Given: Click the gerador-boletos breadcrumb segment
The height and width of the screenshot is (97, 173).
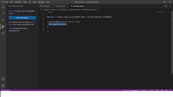Looking at the screenshot, I should click(x=75, y=10).
